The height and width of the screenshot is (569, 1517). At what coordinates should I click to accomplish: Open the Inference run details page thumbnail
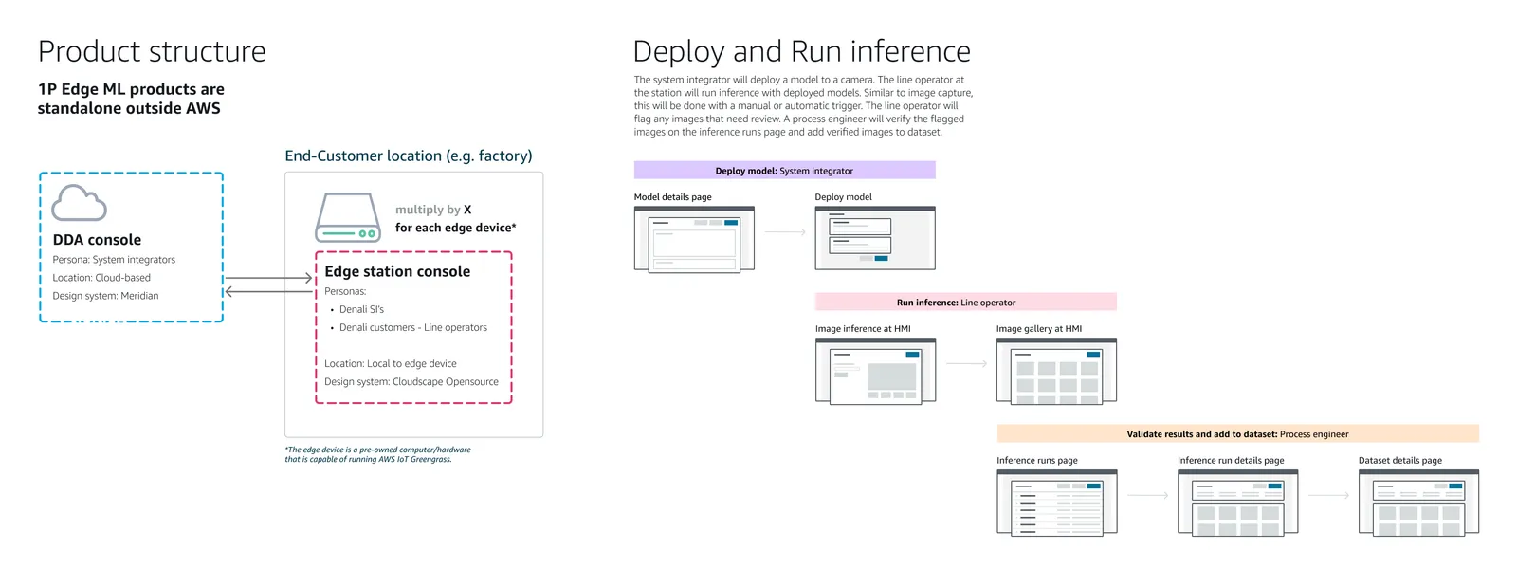(1237, 503)
